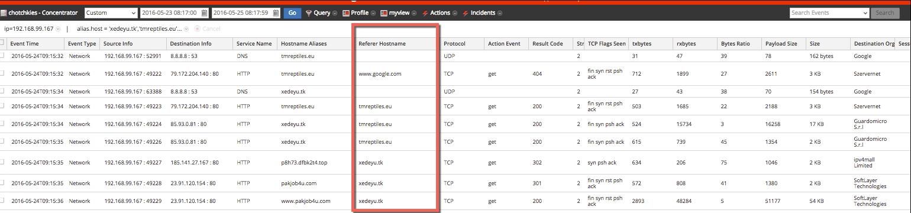Viewport: 911px width, 213px height.
Task: Check the DNS tmreptiles.eu event row
Action: click(2, 56)
